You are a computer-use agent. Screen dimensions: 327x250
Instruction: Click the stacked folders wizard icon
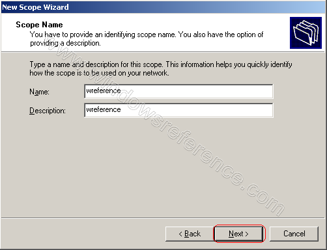pos(306,33)
